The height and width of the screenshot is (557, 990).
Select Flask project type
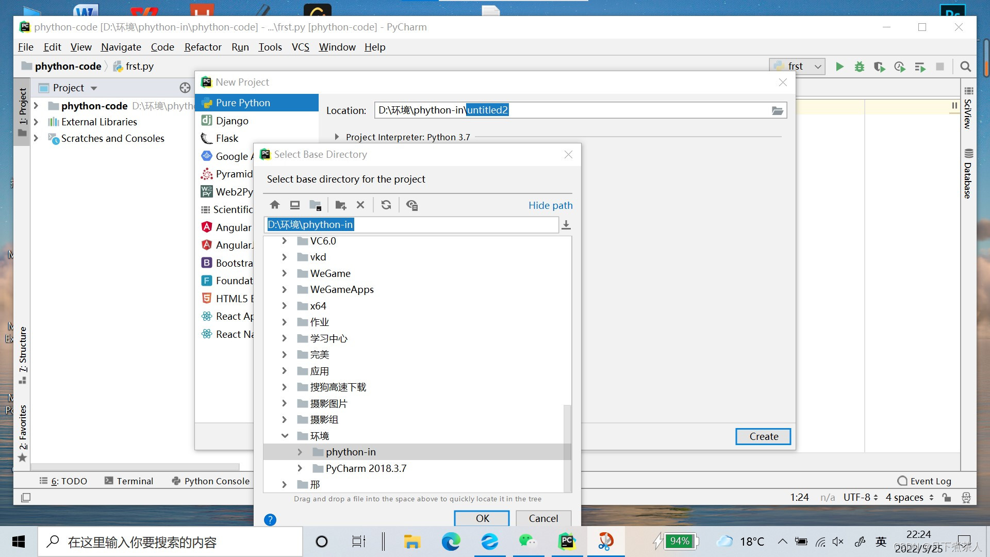pyautogui.click(x=227, y=138)
